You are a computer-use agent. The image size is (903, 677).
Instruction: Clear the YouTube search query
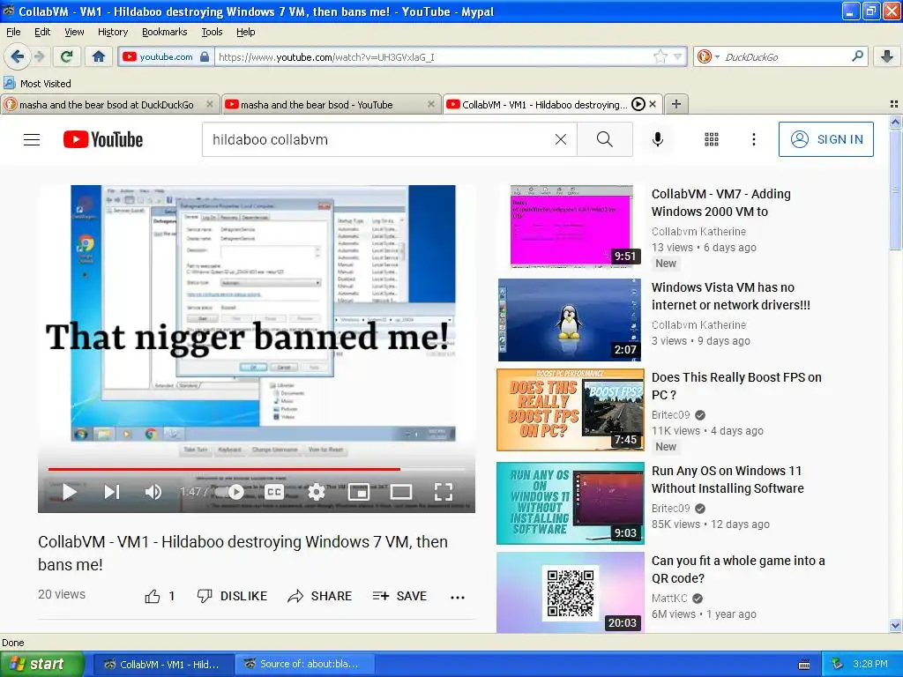coord(560,139)
